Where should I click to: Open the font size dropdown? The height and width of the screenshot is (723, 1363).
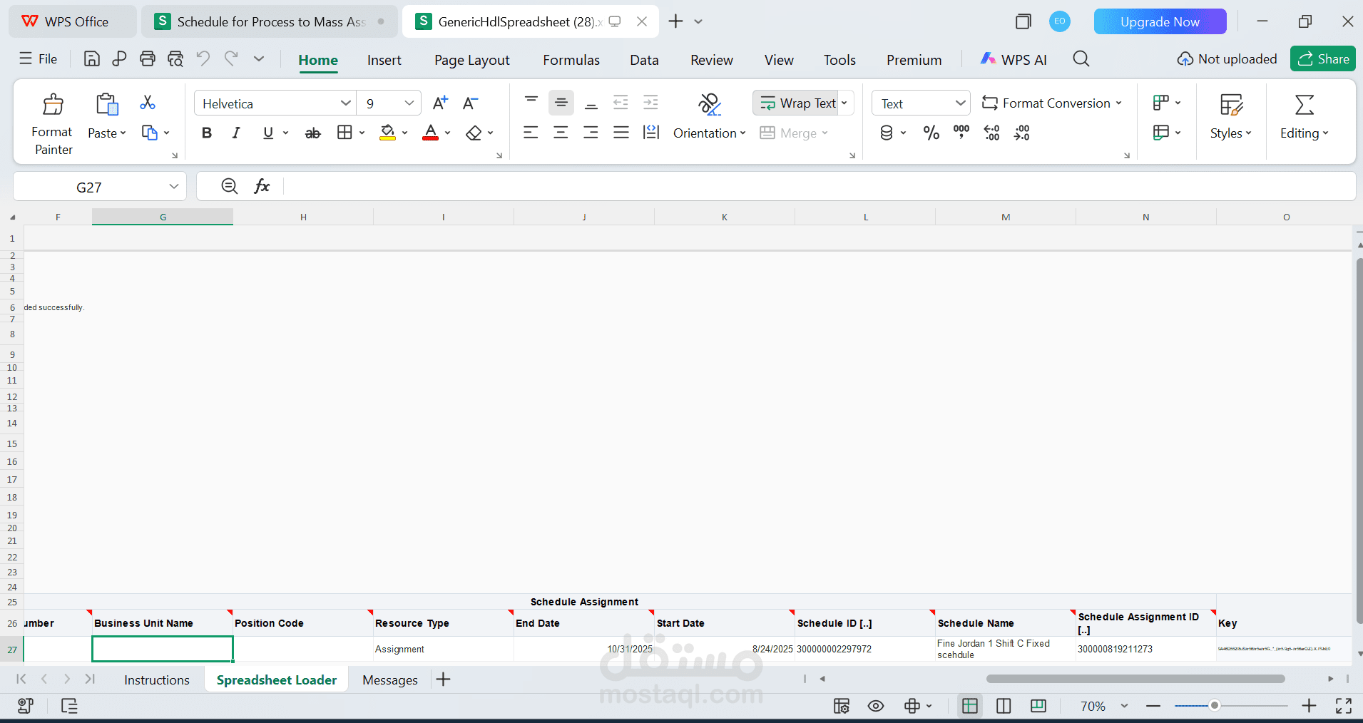[x=409, y=103]
